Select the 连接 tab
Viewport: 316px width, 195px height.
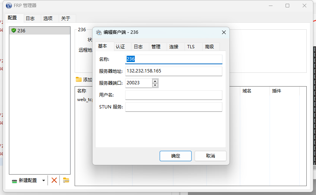174,46
